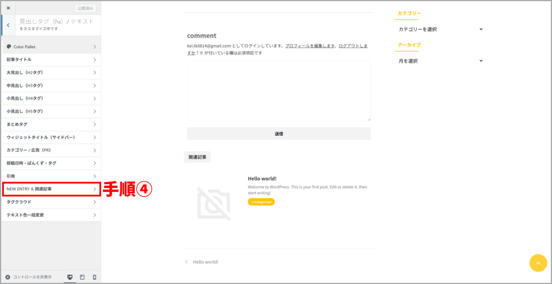Click the no-image thumbnail of Hello world!
Screen dimensions: 552x284
point(213,203)
